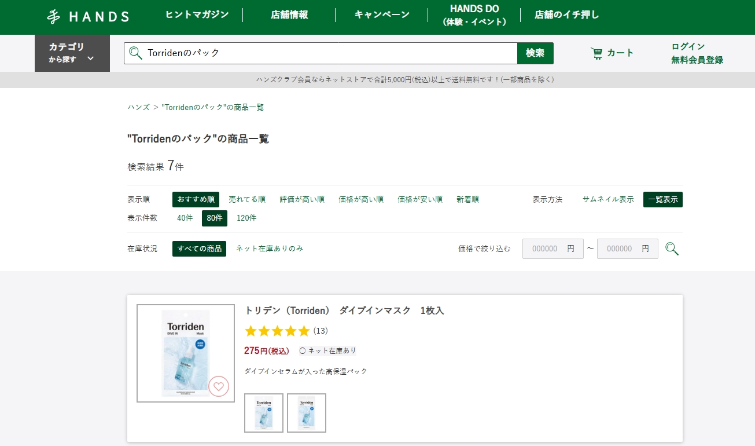Click the free shipping notice banner text
This screenshot has height=446, width=755.
tap(405, 80)
